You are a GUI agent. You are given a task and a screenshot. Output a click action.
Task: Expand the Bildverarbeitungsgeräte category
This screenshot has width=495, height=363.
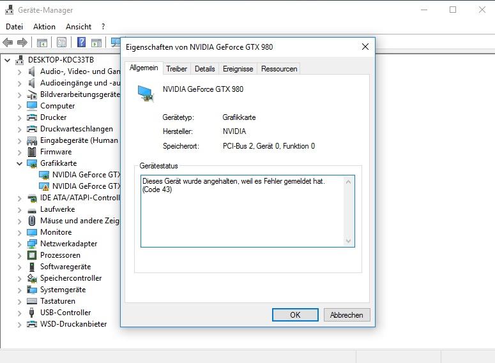coord(20,94)
